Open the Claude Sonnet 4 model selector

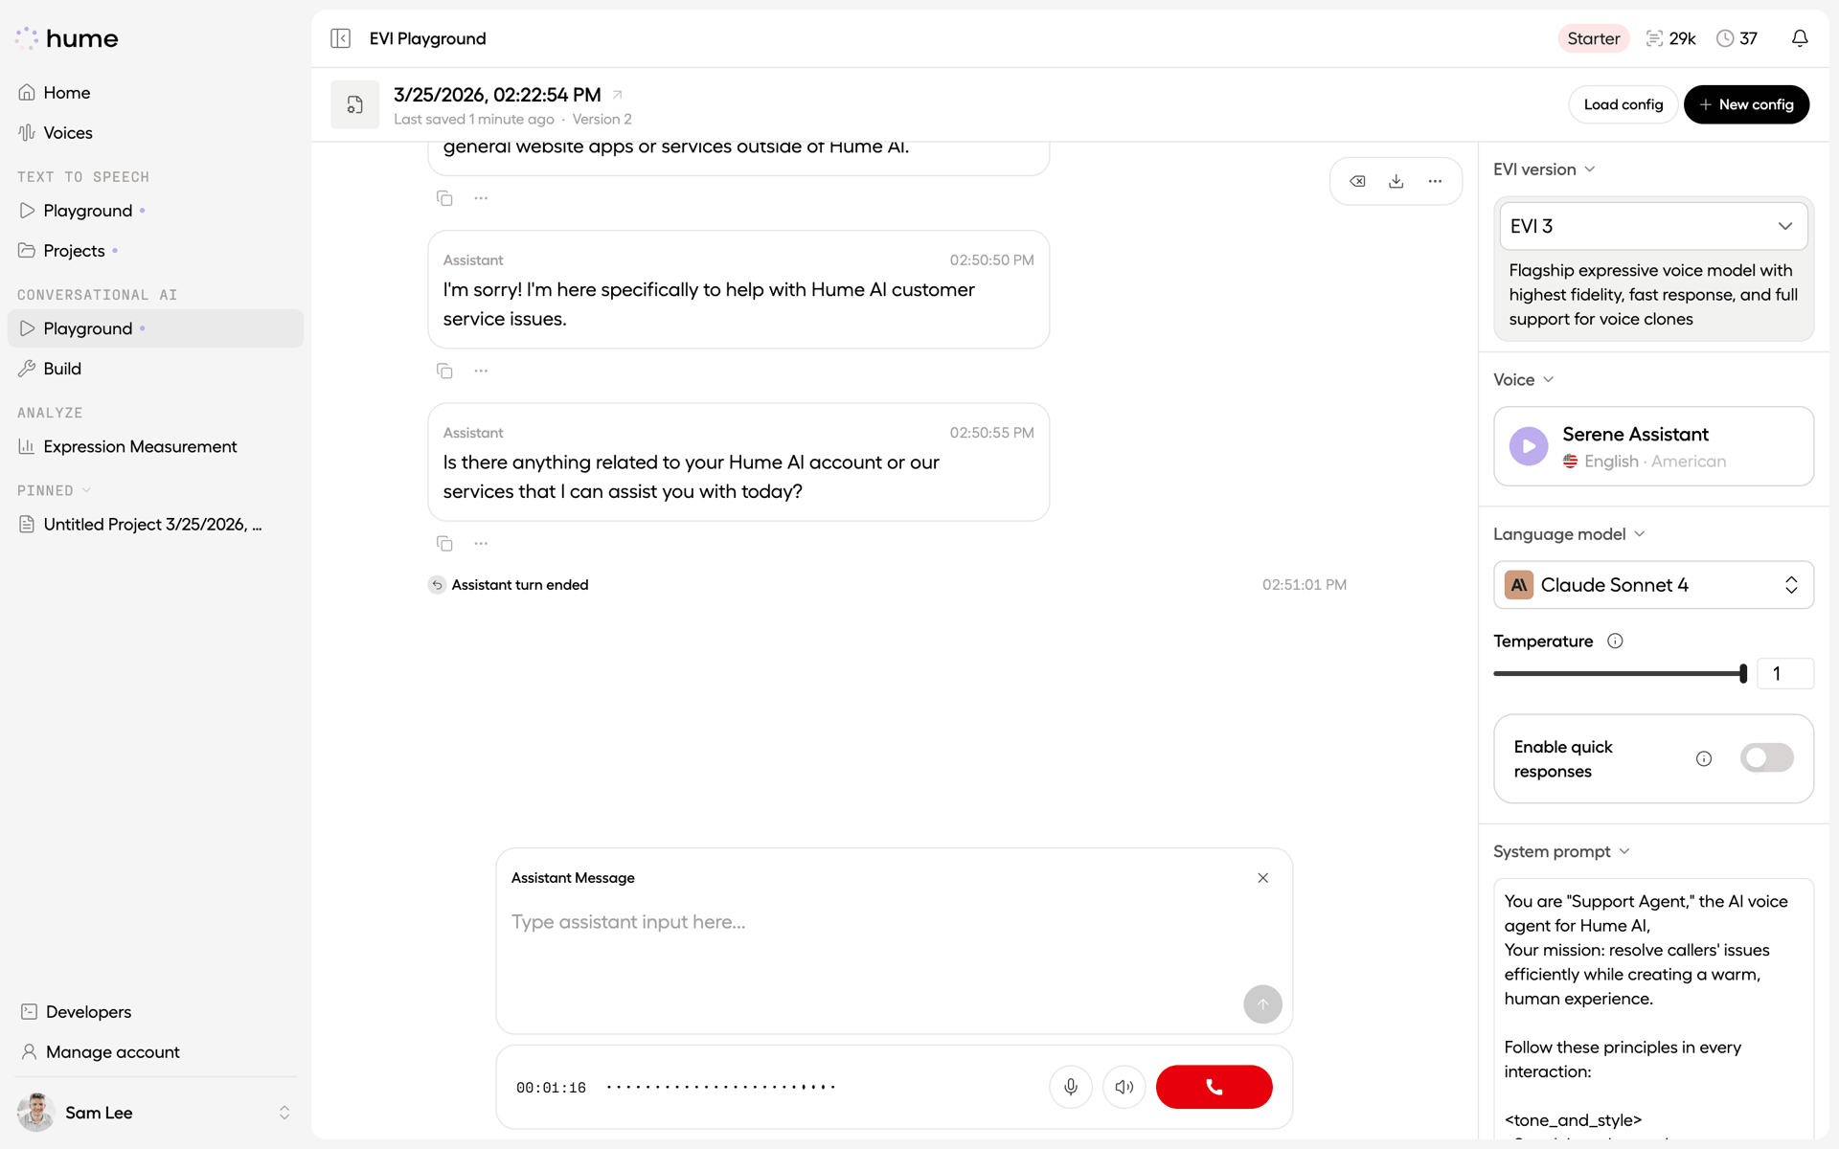1653,585
